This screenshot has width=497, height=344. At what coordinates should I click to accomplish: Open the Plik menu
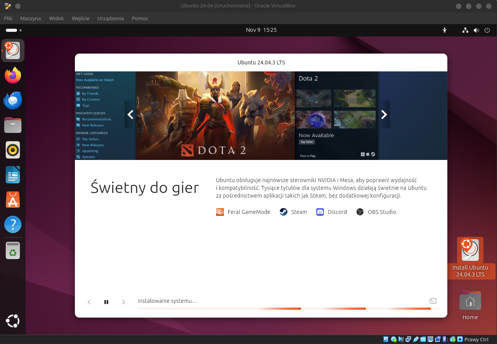pos(8,18)
